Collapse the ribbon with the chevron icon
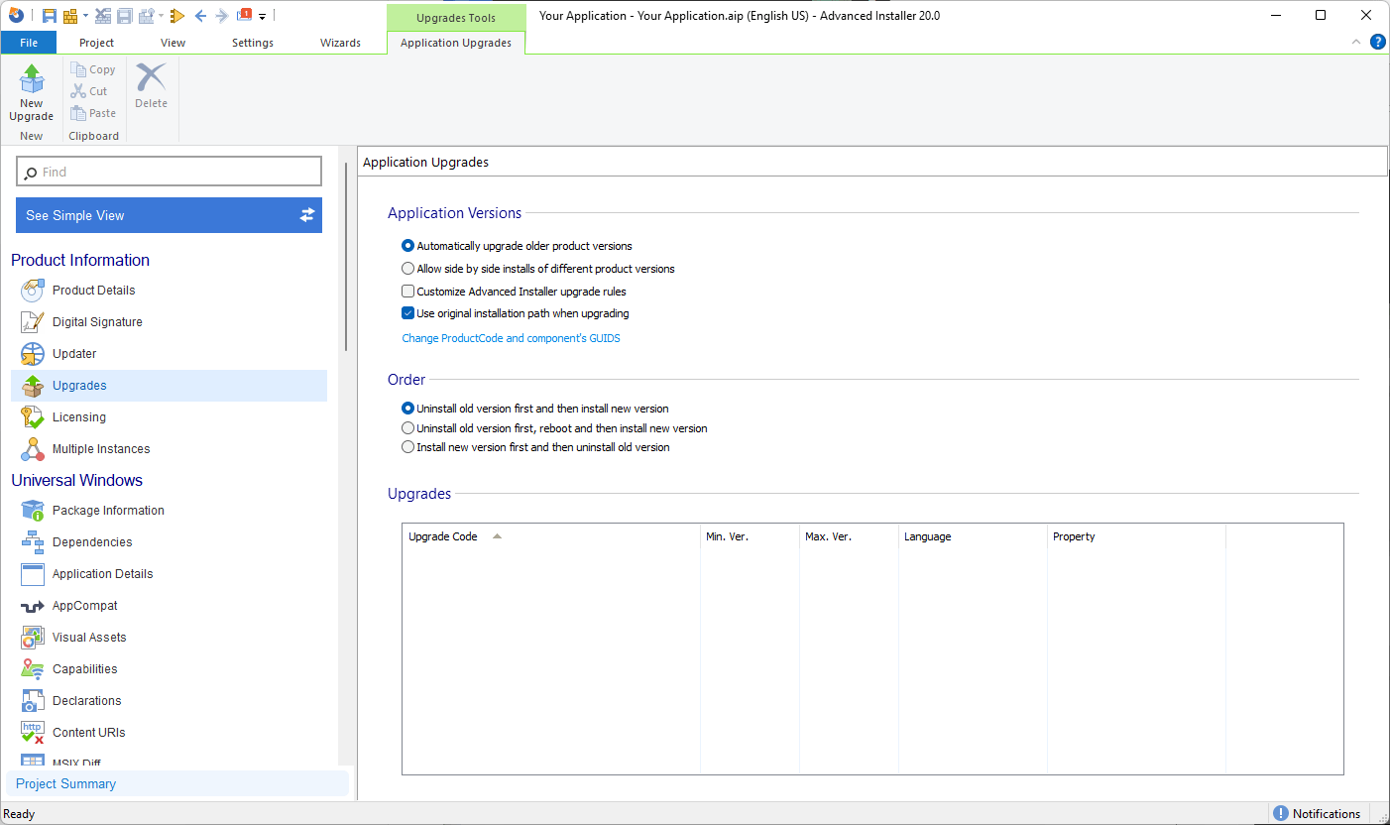The height and width of the screenshot is (825, 1390). point(1357,42)
